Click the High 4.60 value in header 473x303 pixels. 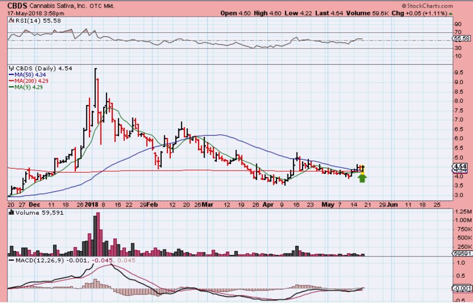point(267,13)
